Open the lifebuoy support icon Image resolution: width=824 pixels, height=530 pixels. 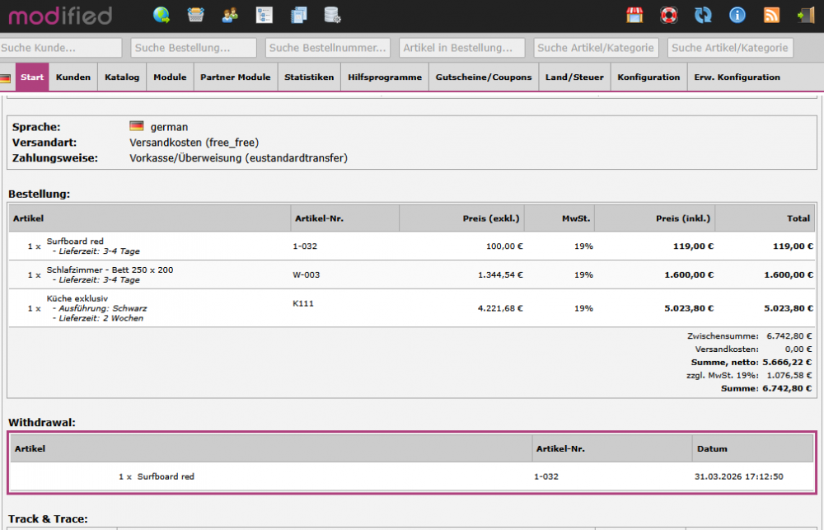(x=669, y=15)
